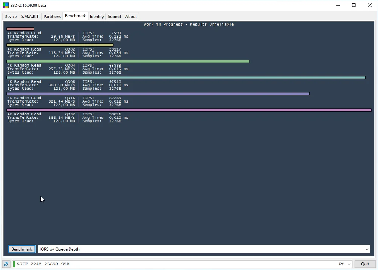Click the QD02 queue depth label
The image size is (378, 270).
tap(70, 49)
